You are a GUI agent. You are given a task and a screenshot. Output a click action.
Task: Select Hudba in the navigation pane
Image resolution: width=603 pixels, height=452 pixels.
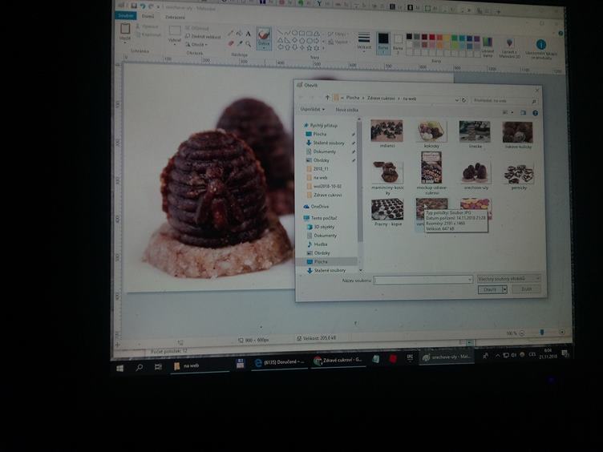(321, 244)
